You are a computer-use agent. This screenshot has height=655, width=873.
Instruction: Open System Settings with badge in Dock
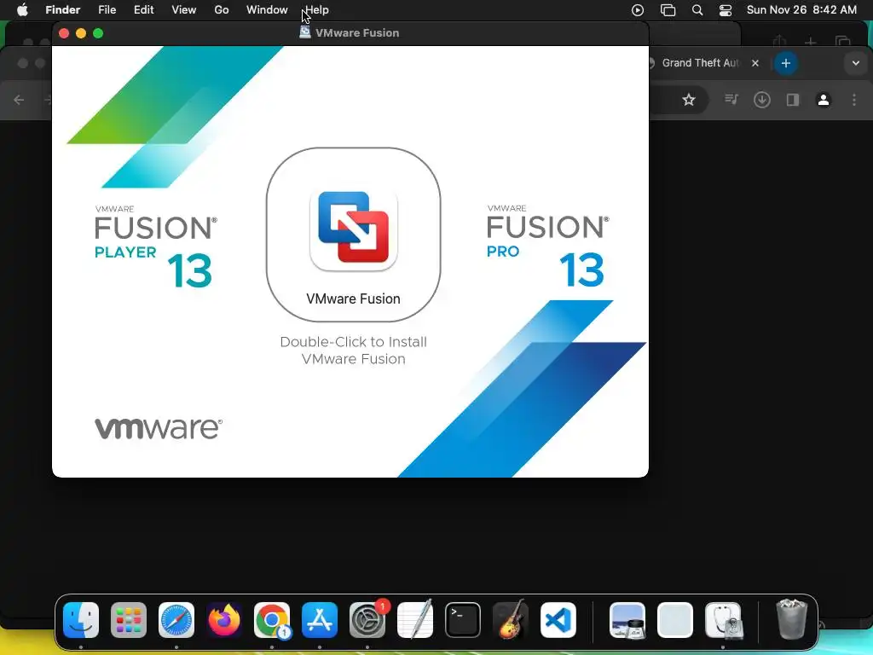(x=367, y=620)
